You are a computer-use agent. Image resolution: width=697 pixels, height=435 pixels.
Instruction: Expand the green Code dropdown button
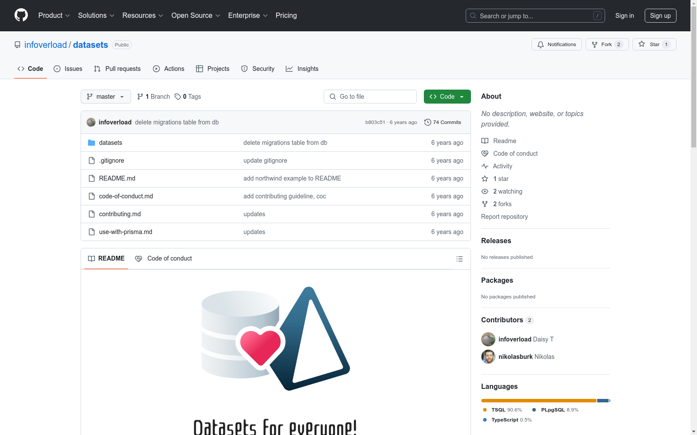click(x=447, y=97)
